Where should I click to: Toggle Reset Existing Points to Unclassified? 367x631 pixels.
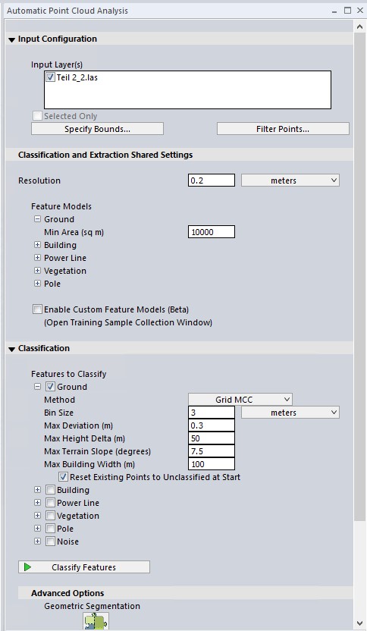pyautogui.click(x=63, y=477)
